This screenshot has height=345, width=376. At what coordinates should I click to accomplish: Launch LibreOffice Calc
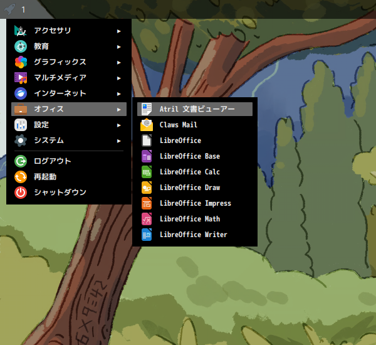pos(195,172)
